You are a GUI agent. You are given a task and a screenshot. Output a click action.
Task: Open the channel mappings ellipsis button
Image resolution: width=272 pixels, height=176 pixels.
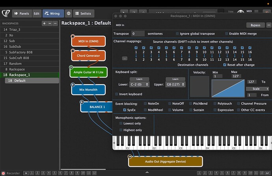point(125,59)
